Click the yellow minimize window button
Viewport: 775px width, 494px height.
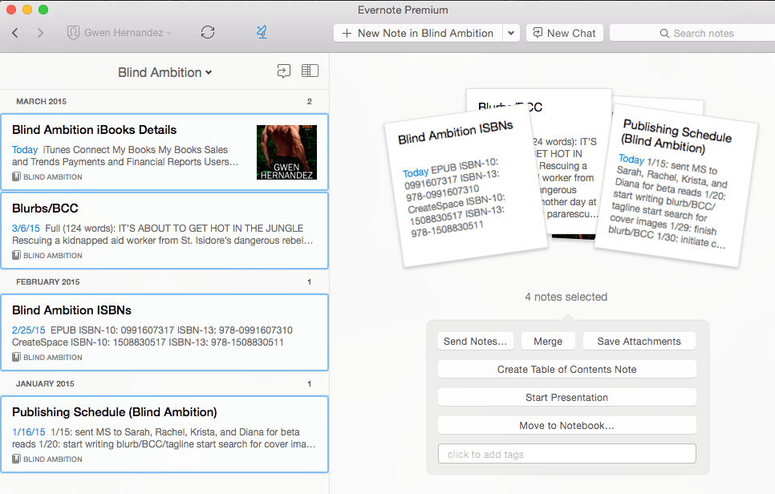(27, 10)
